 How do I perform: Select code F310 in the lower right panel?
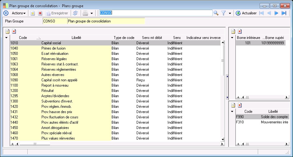[240, 122]
